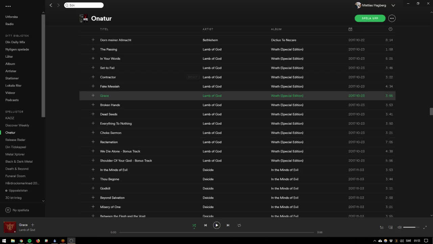The image size is (433, 244).
Task: Adjust the volume slider
Action: click(411, 227)
